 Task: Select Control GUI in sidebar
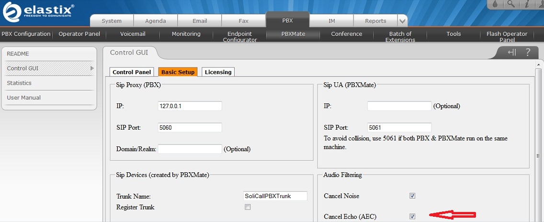[x=49, y=68]
